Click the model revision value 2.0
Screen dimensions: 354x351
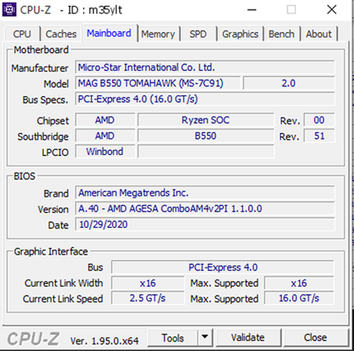[x=289, y=83]
